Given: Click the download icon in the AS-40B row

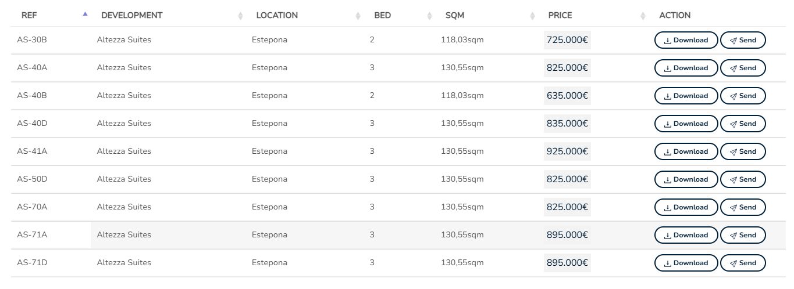Looking at the screenshot, I should tap(668, 96).
